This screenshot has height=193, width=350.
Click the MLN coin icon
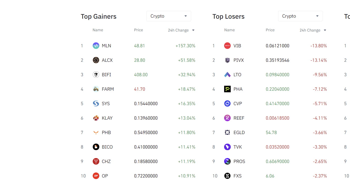96,45
